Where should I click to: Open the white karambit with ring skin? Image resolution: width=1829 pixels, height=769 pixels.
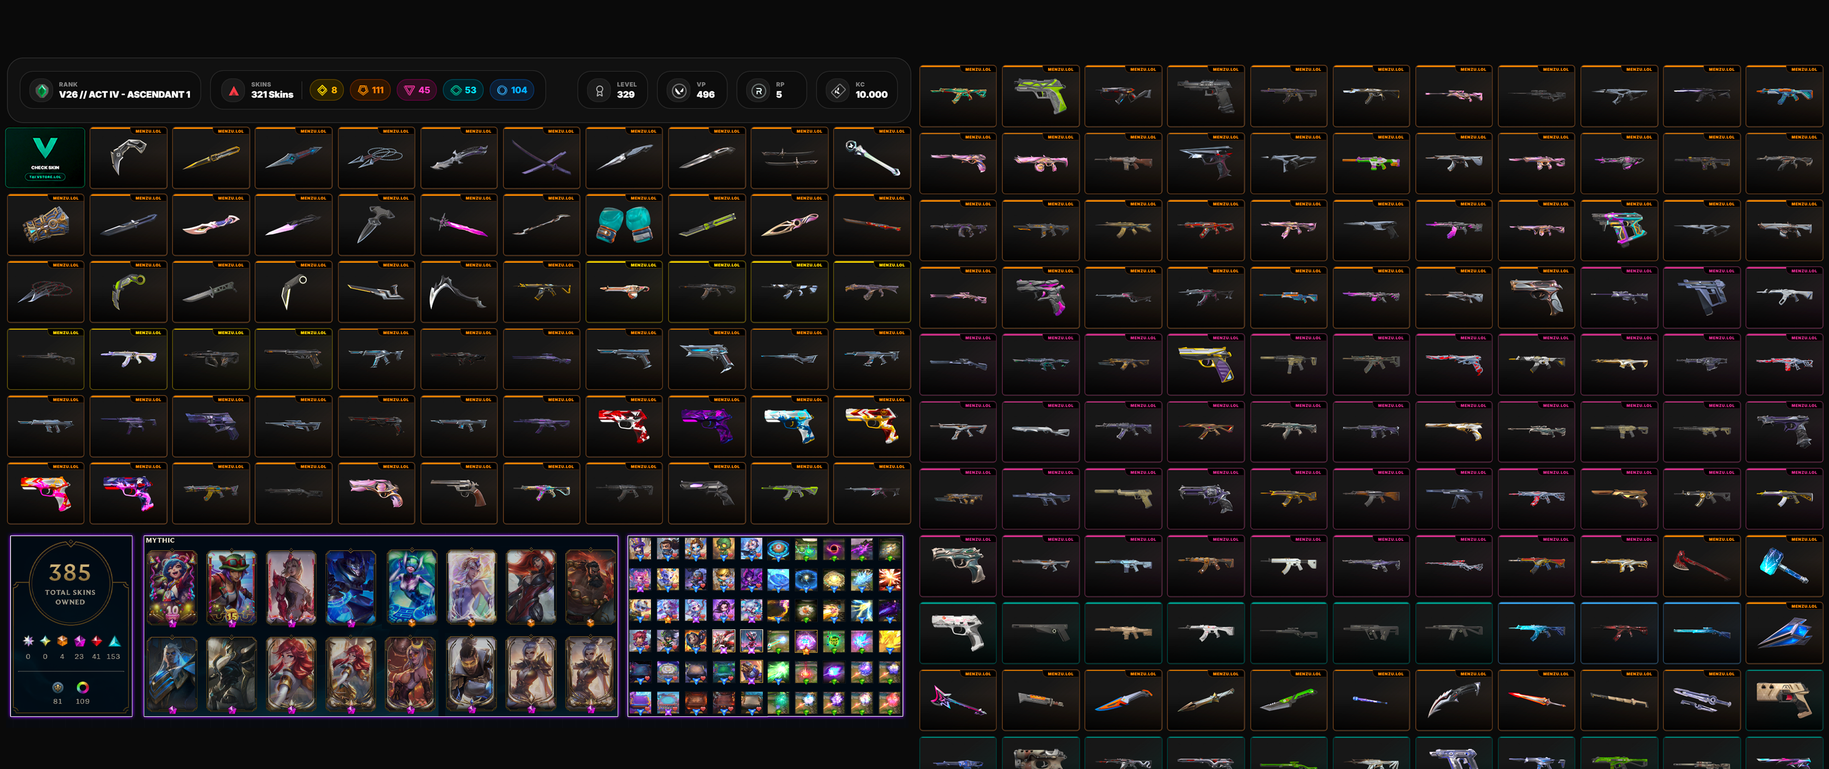click(293, 292)
